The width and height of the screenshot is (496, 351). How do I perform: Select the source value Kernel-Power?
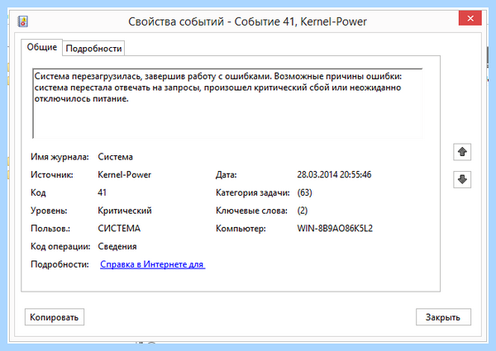[x=124, y=174]
